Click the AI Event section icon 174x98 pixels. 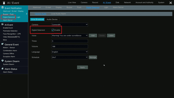2,24
